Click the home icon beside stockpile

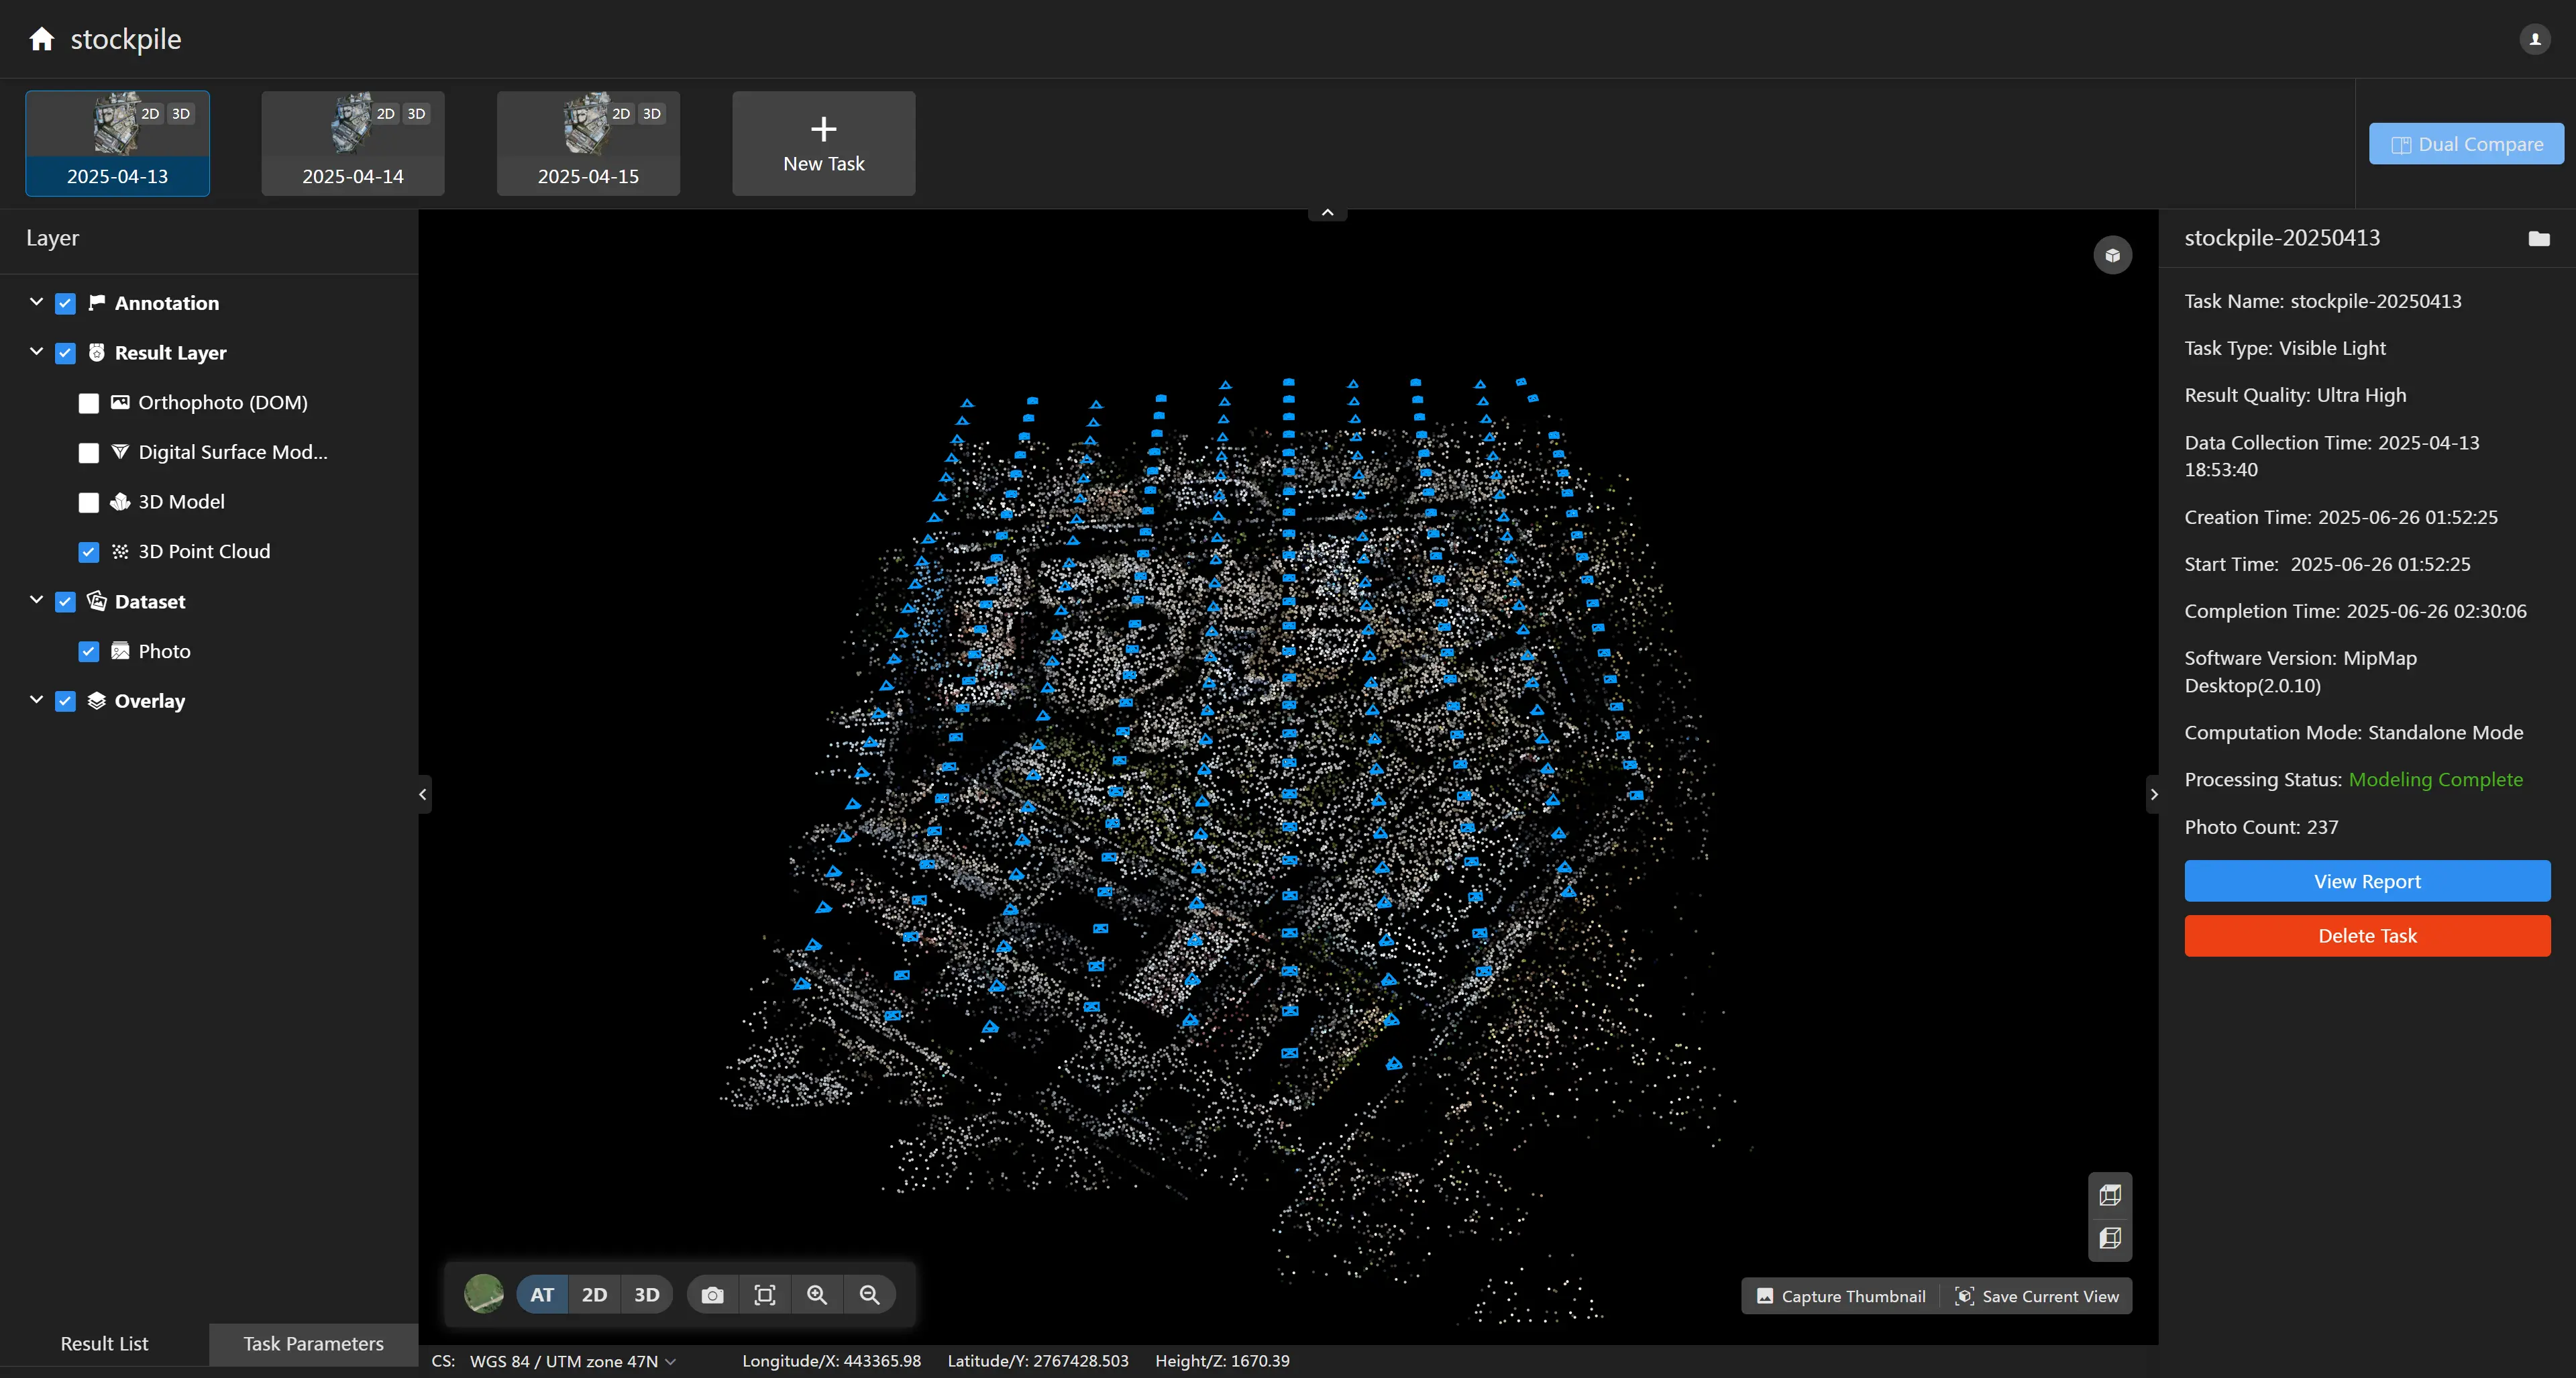pos(41,39)
